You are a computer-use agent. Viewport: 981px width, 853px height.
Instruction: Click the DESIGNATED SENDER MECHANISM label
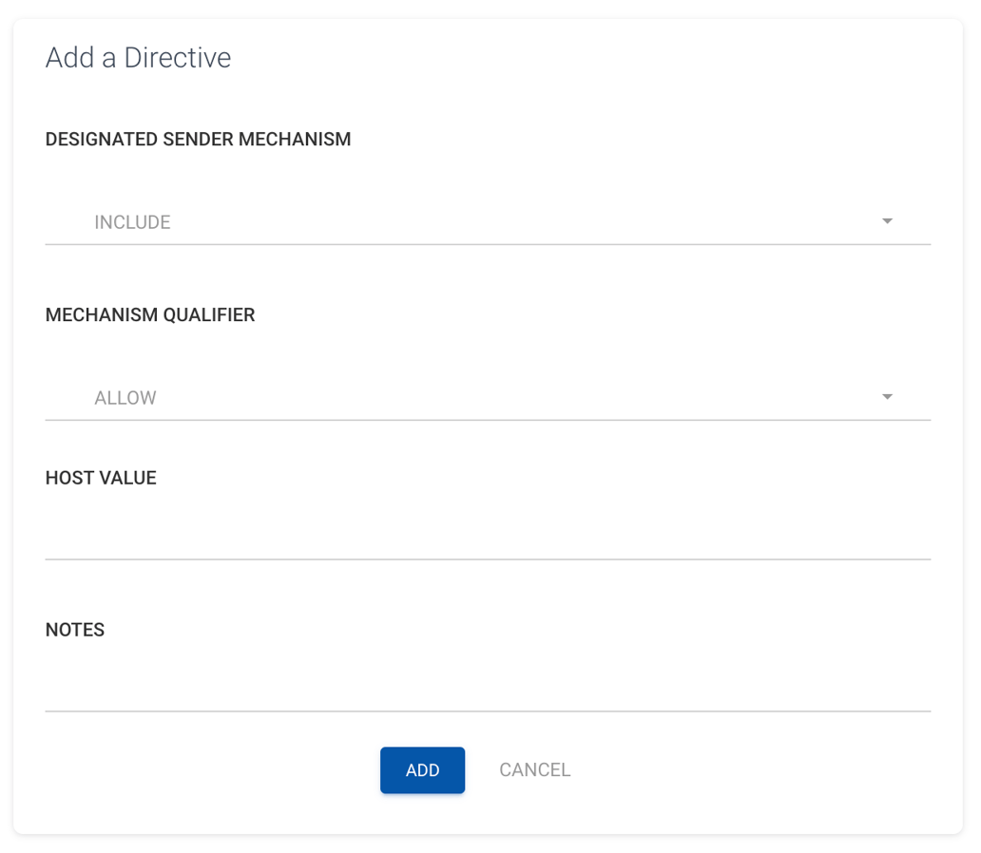pos(198,139)
